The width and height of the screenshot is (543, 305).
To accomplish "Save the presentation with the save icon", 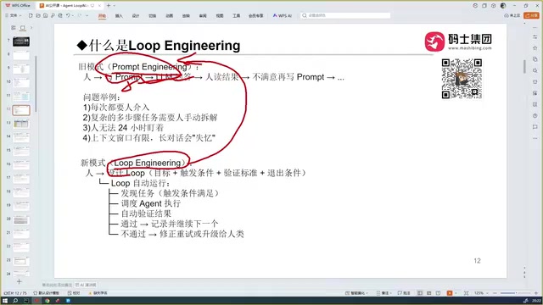I will (45, 15).
